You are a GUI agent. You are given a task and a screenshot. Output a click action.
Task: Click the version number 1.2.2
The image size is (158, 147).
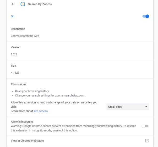click(14, 54)
